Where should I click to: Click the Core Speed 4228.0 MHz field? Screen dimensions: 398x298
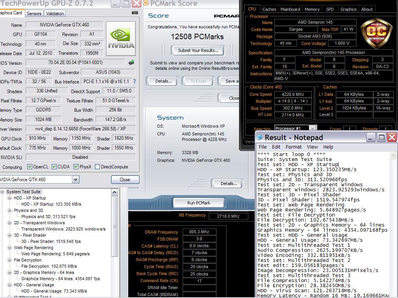pyautogui.click(x=293, y=94)
